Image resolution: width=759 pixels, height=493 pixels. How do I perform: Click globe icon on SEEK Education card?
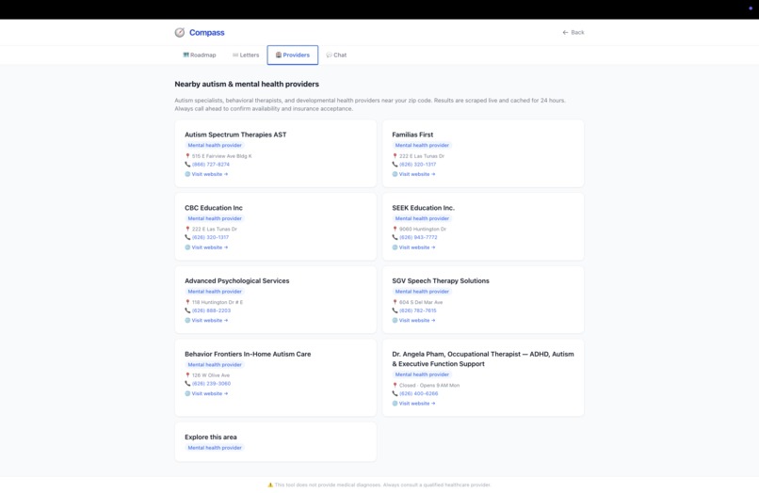click(x=395, y=247)
